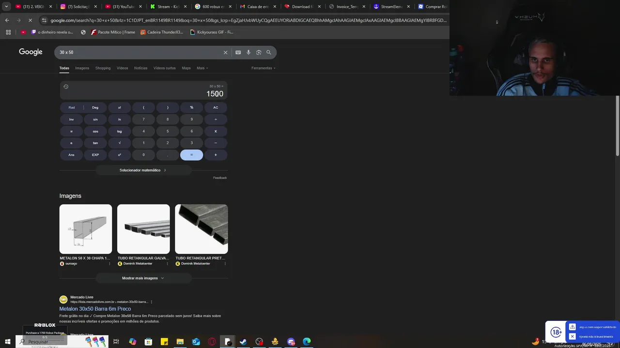Toggle Deg angle mode on calculator
Viewport: 620px width, 348px height.
(95, 107)
